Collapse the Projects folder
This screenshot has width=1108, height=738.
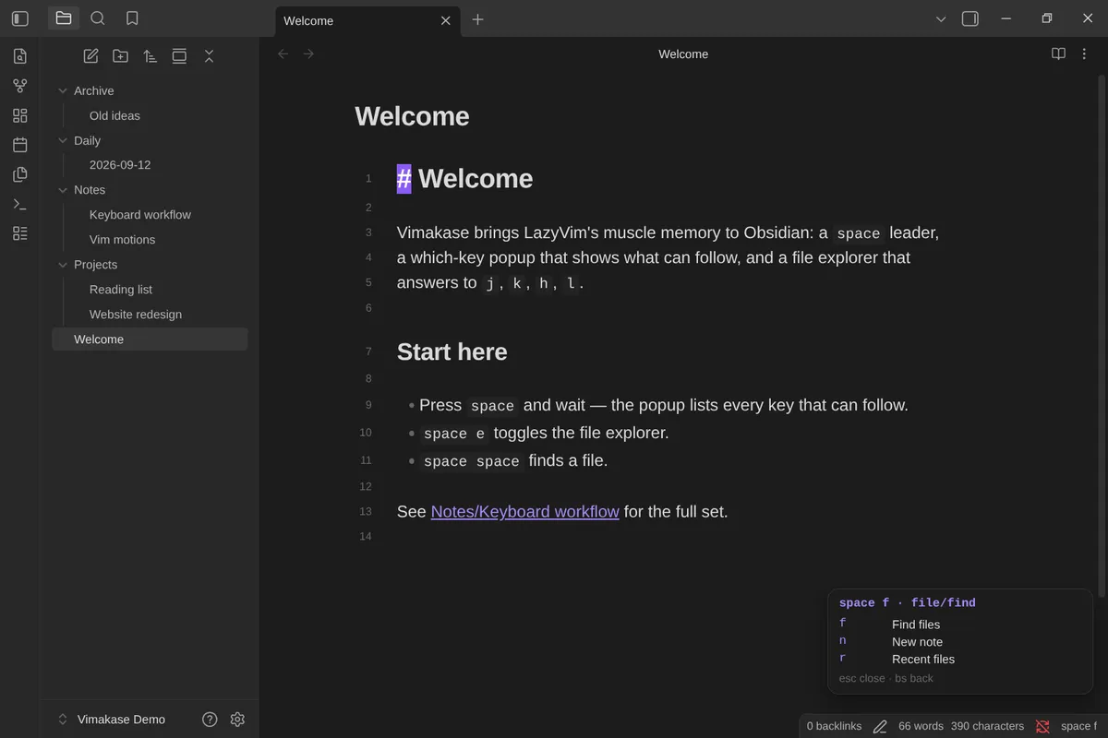coord(63,265)
